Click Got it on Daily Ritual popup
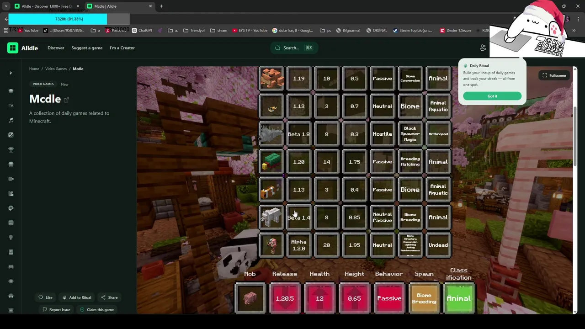This screenshot has width=585, height=329. pos(492,96)
